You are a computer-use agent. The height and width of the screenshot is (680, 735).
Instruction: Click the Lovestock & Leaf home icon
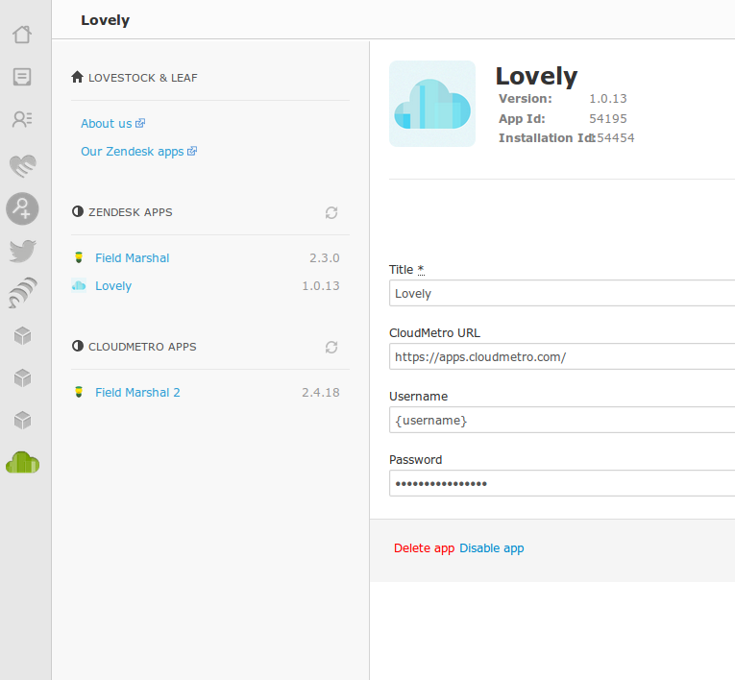click(x=78, y=77)
